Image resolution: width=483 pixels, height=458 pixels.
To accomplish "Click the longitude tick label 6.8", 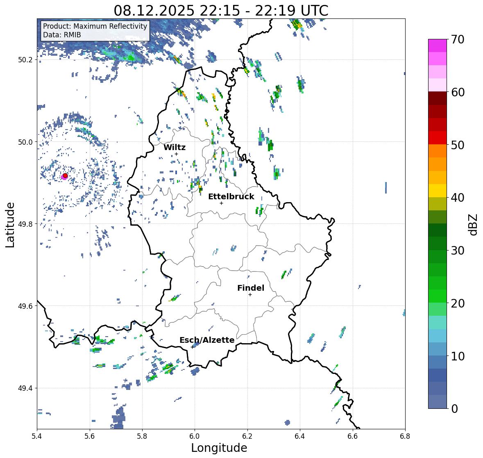I will [405, 436].
